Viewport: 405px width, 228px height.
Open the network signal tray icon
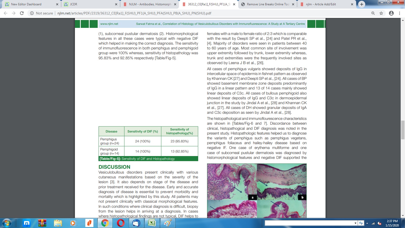pos(373,223)
